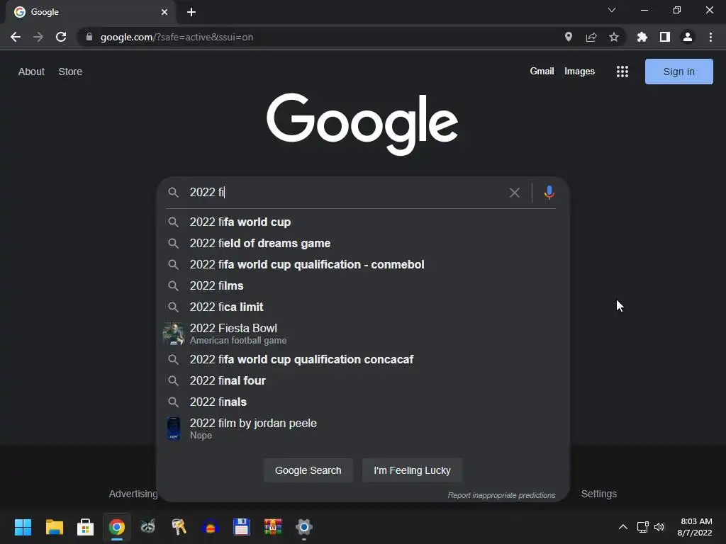Start voice search with microphone icon
Image resolution: width=726 pixels, height=544 pixels.
click(x=549, y=193)
